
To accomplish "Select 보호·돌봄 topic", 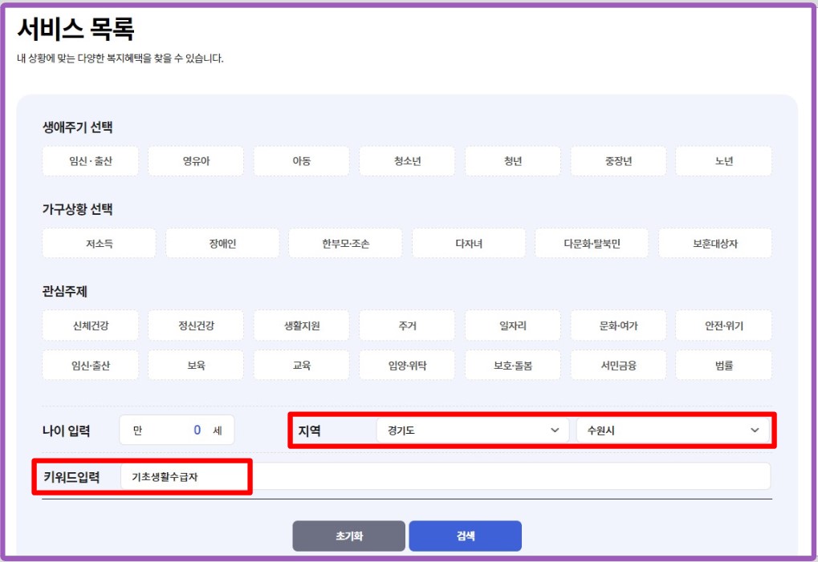I will coord(513,365).
